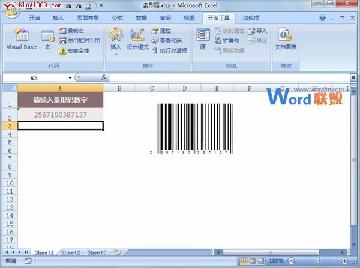The image size is (360, 268).
Task: Switch to the 页面布局 tab
Action: coord(88,18)
